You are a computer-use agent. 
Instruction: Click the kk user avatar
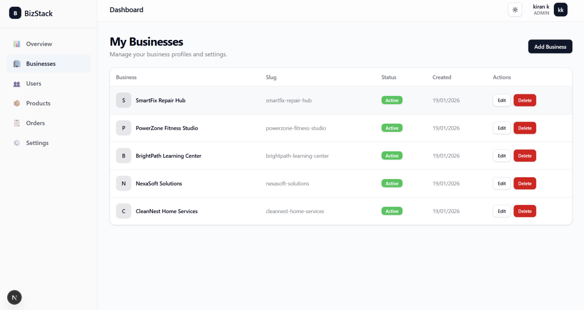(x=561, y=10)
